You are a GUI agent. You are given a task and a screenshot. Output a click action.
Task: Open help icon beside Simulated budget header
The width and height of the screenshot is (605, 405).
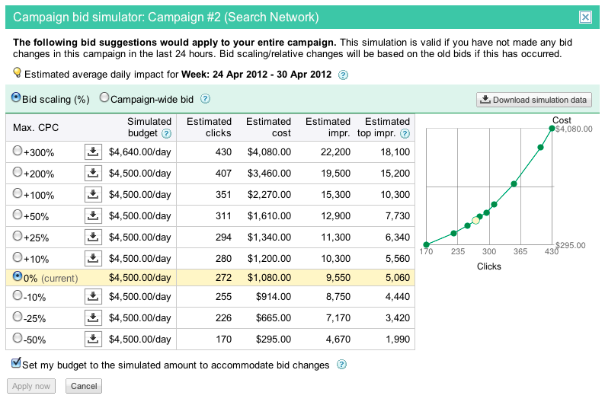click(x=166, y=134)
